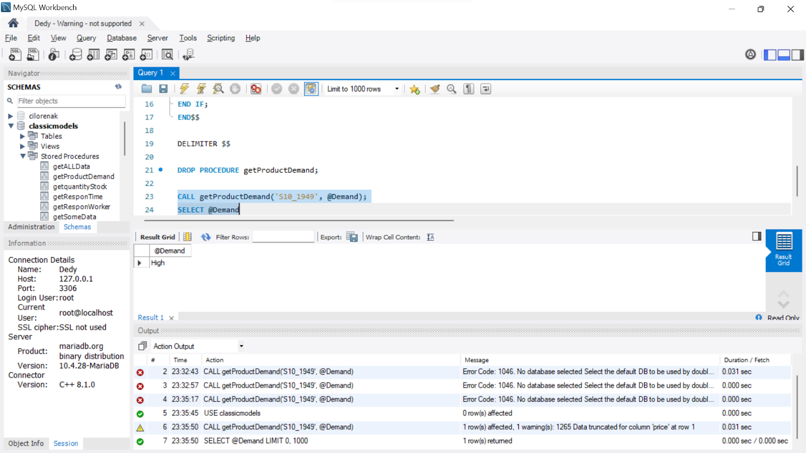This screenshot has width=806, height=453.
Task: Open the Form Editor grid icon
Action: [187, 237]
